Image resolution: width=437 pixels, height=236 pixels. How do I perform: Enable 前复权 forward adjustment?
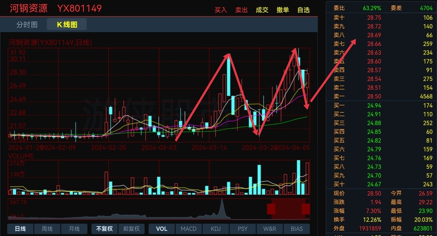pos(131,229)
